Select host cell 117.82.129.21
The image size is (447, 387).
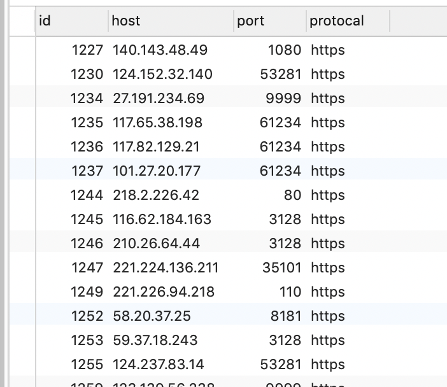pos(157,147)
